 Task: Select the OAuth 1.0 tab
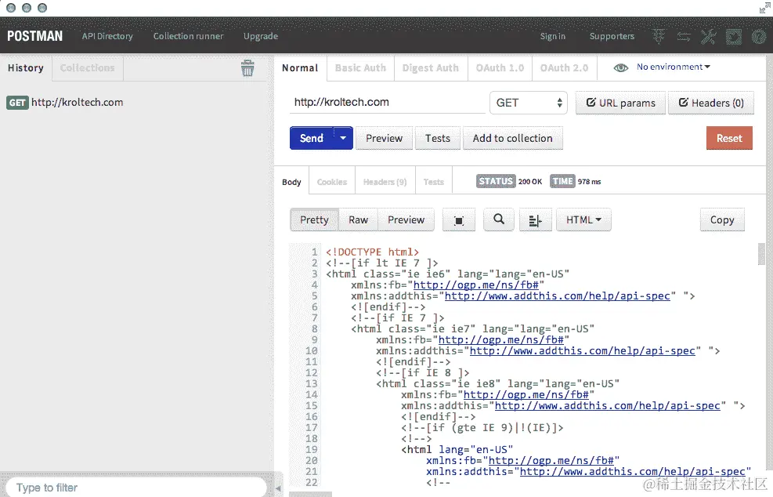(500, 68)
